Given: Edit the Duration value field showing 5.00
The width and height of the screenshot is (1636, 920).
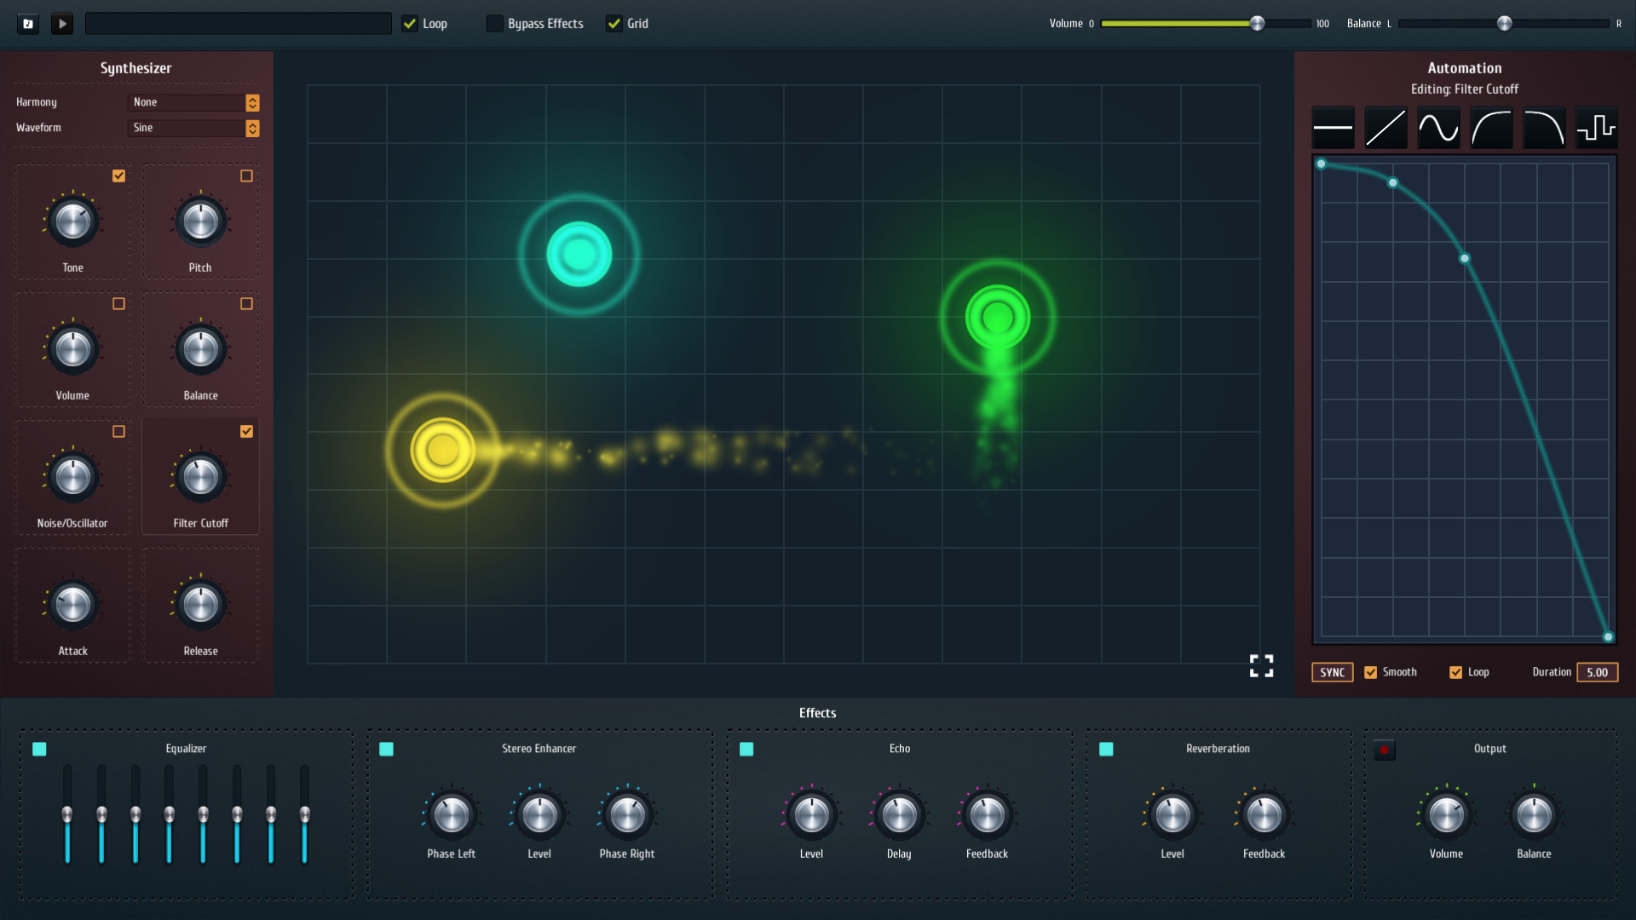Looking at the screenshot, I should pyautogui.click(x=1598, y=672).
